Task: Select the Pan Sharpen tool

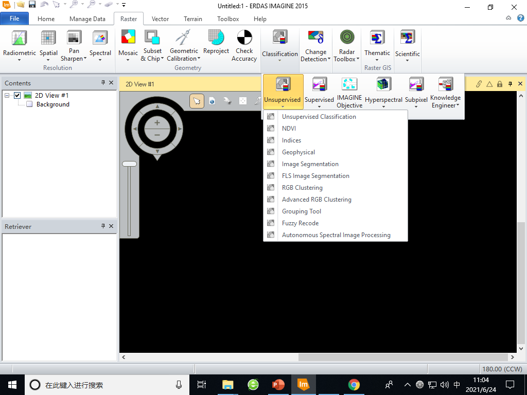Action: pyautogui.click(x=73, y=44)
